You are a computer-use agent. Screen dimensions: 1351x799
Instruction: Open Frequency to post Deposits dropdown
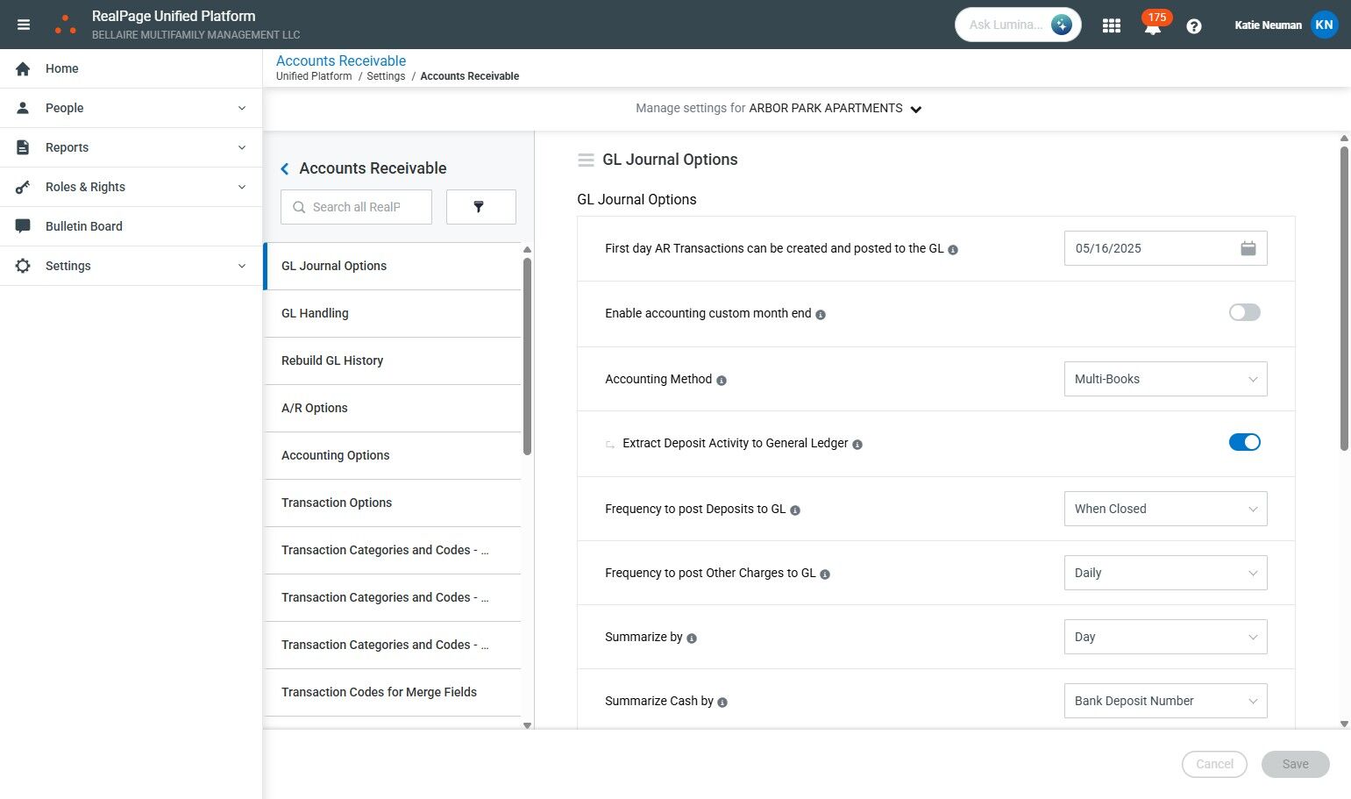(1165, 509)
